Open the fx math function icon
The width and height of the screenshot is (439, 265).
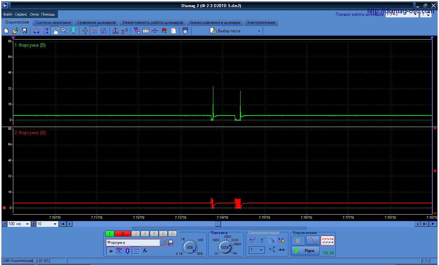pos(145,251)
